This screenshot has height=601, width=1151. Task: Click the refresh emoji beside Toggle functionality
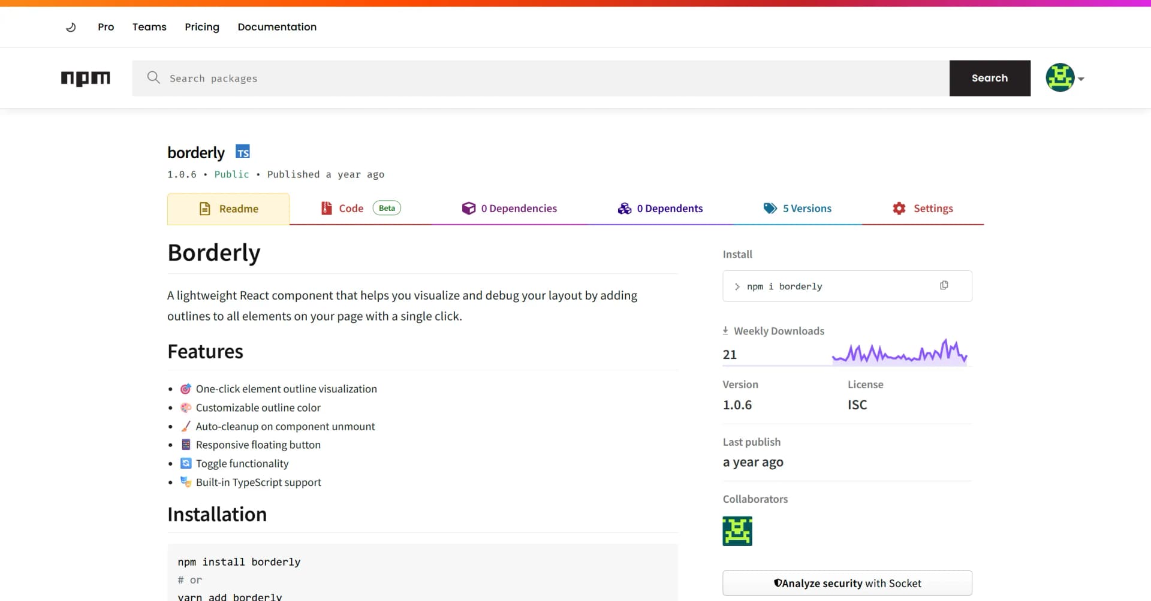point(186,463)
